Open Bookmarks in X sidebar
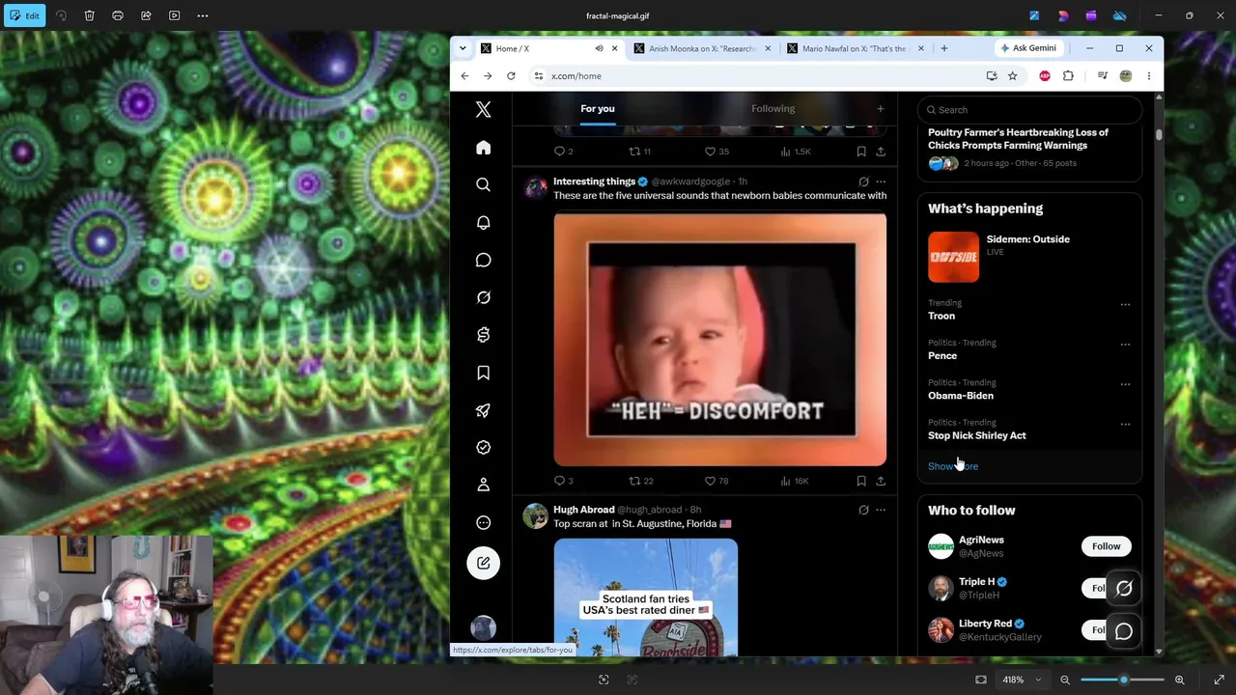Screen dimensions: 1236x695 click(483, 373)
